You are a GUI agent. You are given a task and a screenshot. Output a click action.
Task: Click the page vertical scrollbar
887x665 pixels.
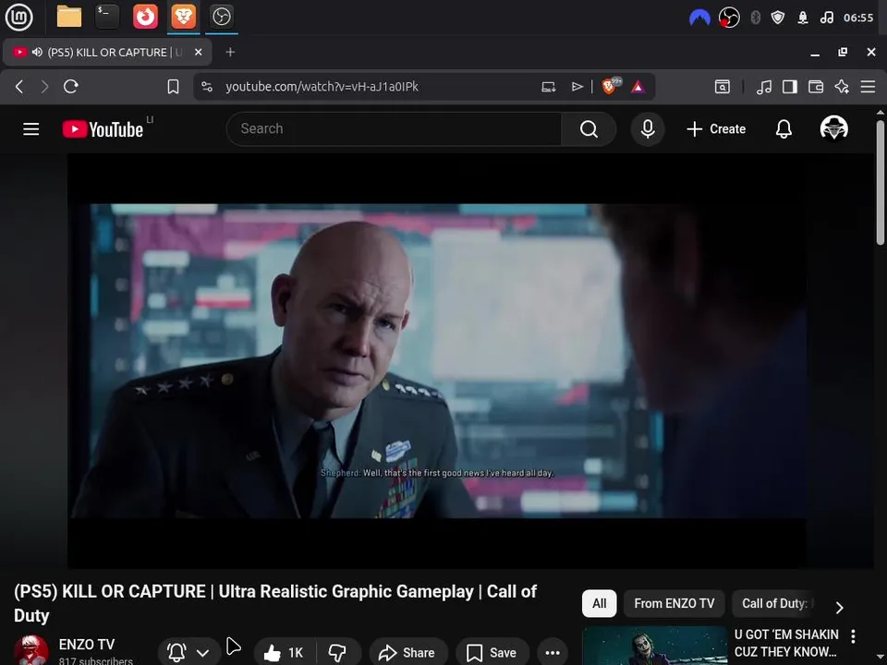pyautogui.click(x=881, y=184)
